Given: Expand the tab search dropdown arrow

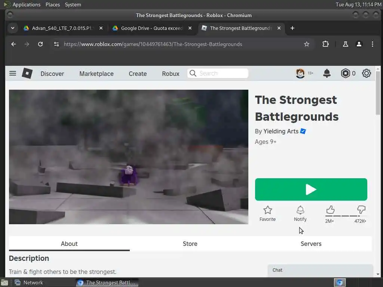Looking at the screenshot, I should pyautogui.click(x=13, y=28).
